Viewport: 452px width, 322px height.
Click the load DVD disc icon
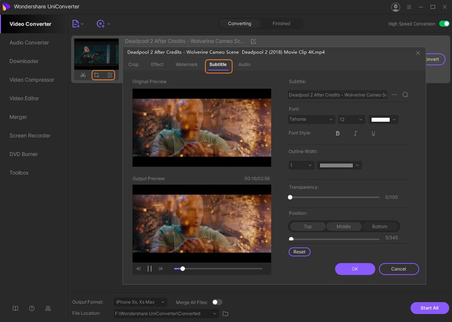[101, 23]
